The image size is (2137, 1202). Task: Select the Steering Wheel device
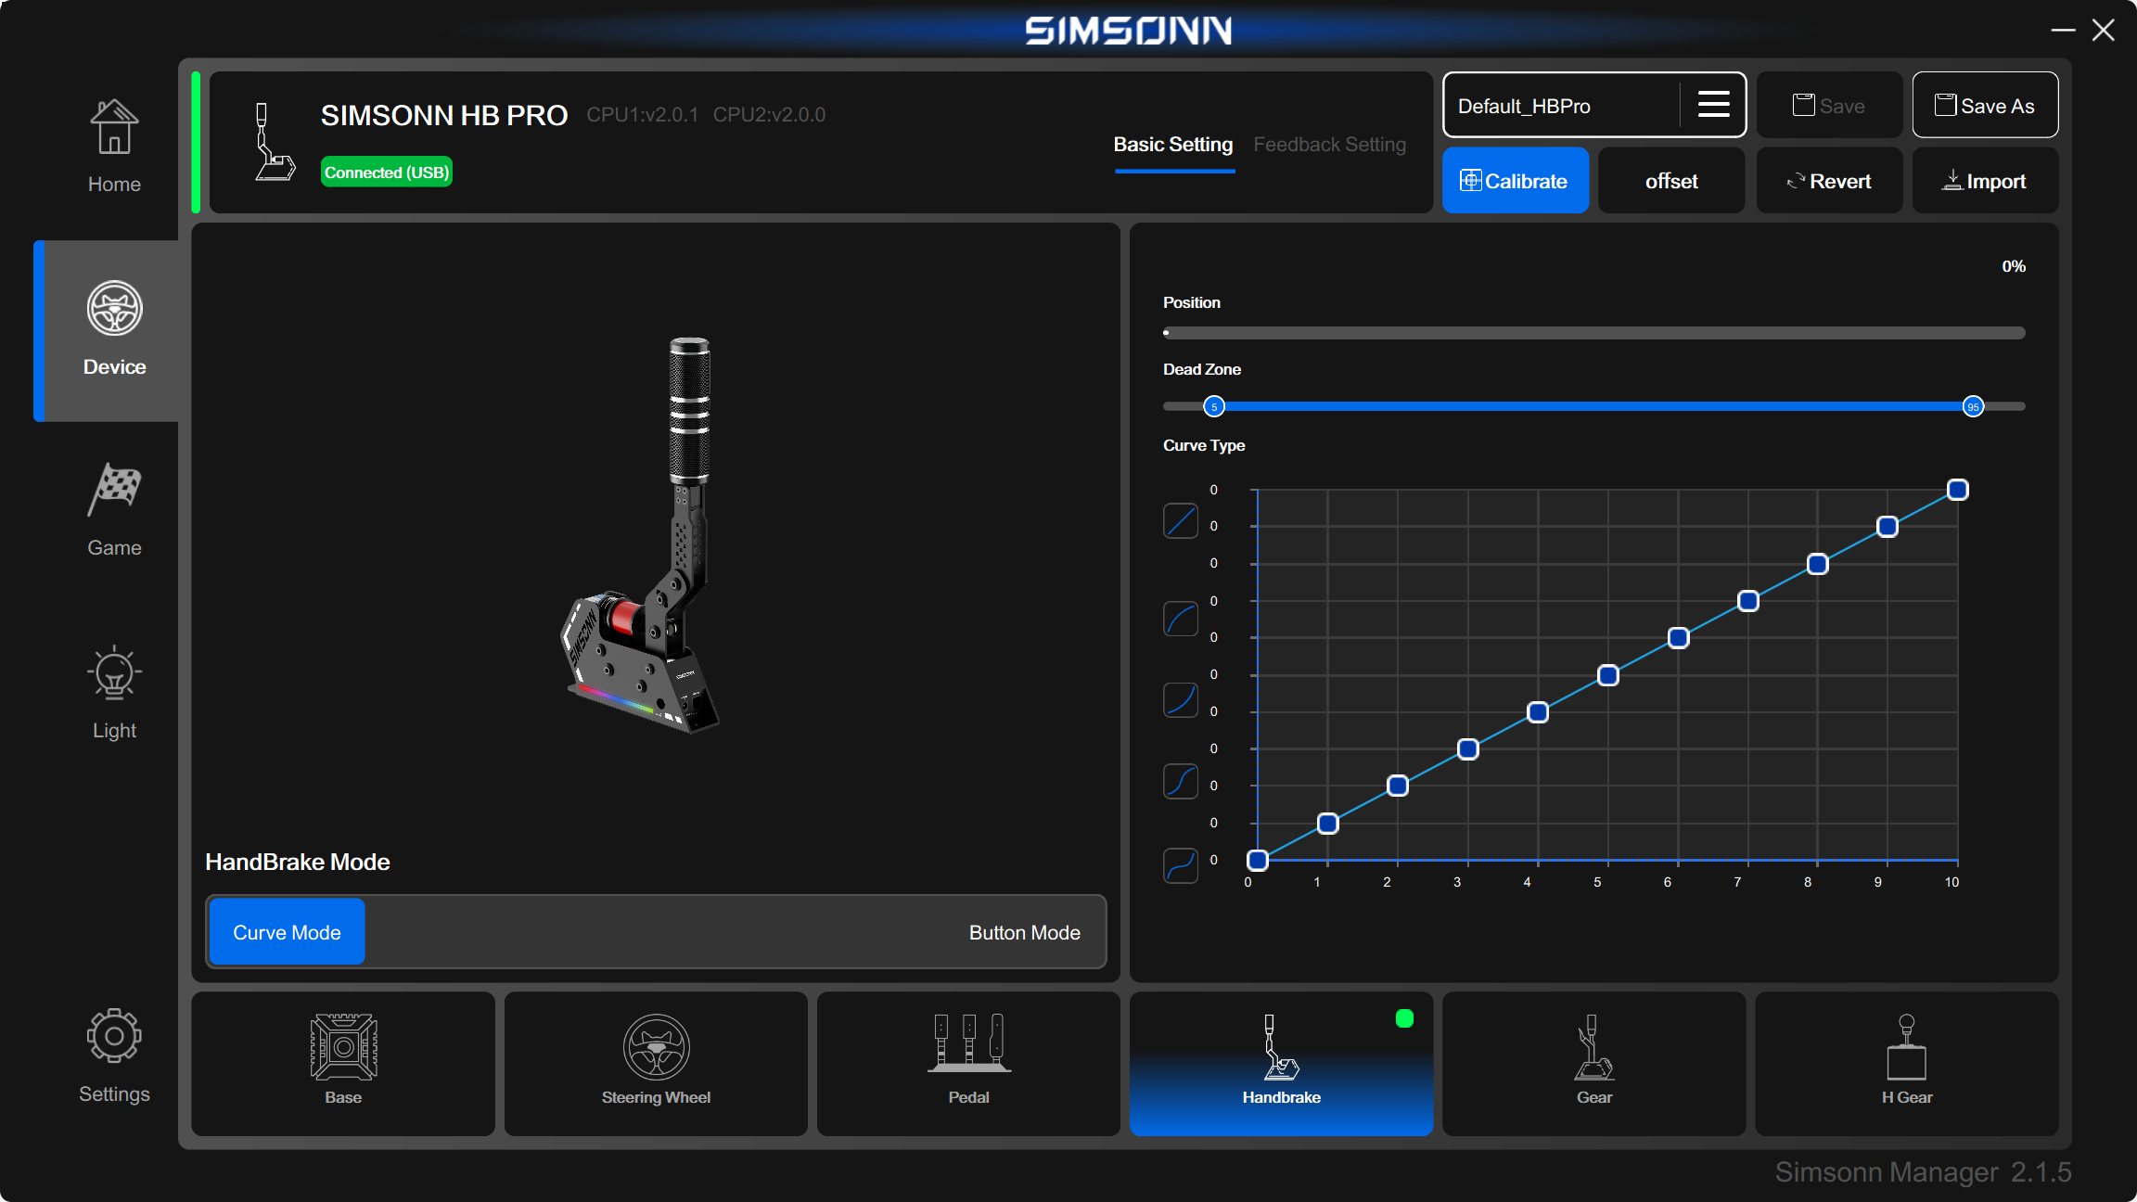[x=656, y=1064]
